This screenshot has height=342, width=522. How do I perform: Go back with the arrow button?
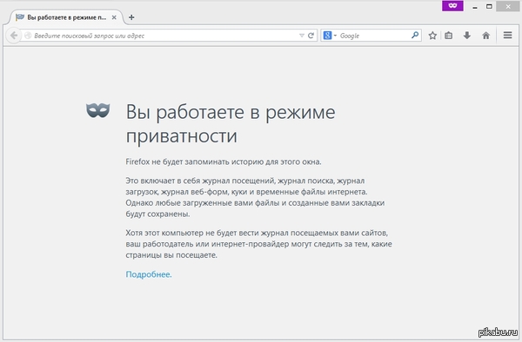14,36
